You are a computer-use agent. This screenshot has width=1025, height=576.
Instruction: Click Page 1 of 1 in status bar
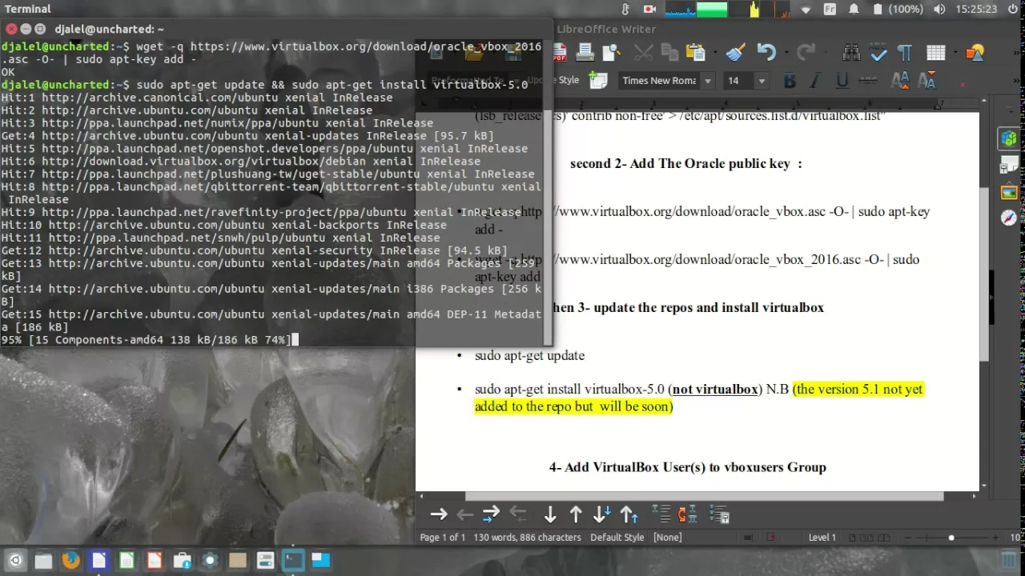(442, 538)
